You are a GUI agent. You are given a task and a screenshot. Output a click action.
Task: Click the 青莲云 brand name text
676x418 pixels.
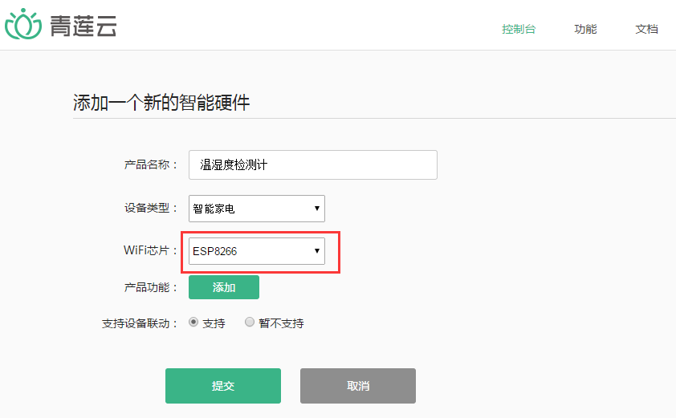pos(83,26)
